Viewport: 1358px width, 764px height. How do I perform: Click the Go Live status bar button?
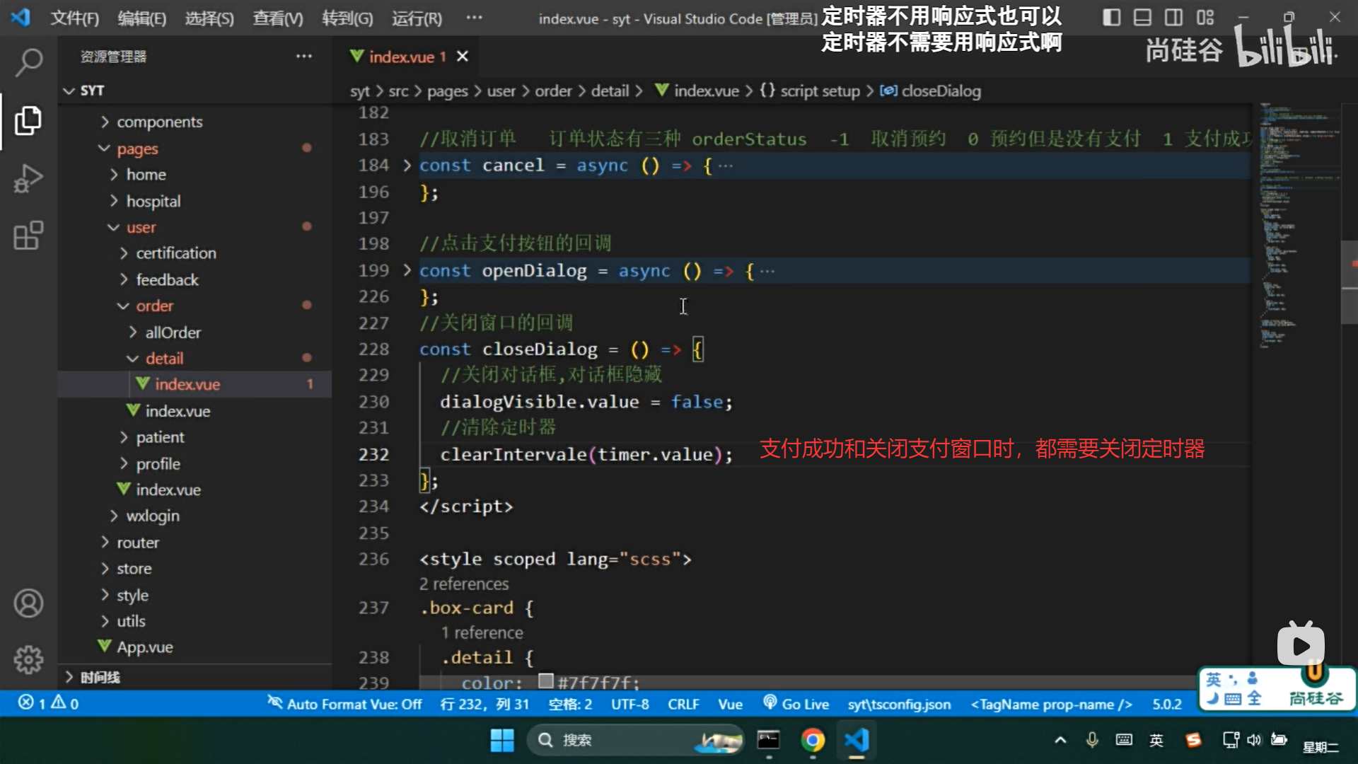796,704
